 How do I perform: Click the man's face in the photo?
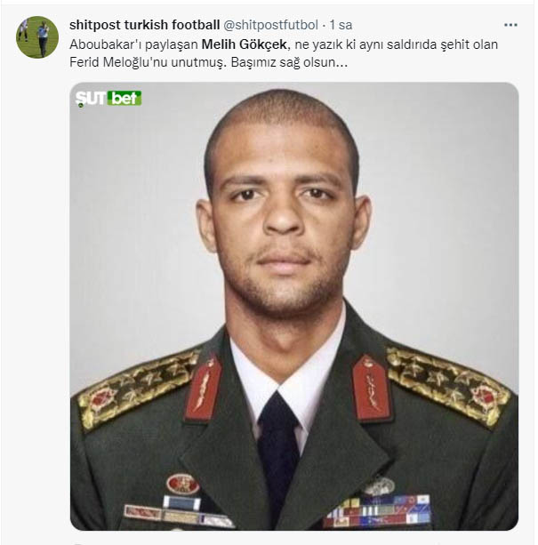(x=283, y=222)
